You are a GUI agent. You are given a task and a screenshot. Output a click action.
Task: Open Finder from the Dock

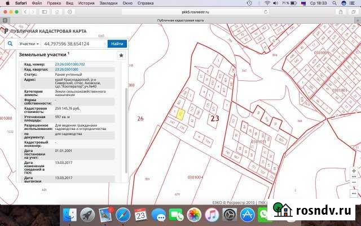coord(70,215)
